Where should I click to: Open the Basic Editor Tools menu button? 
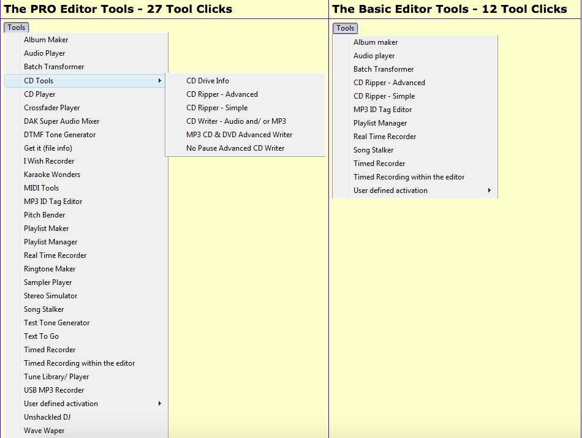(x=345, y=28)
